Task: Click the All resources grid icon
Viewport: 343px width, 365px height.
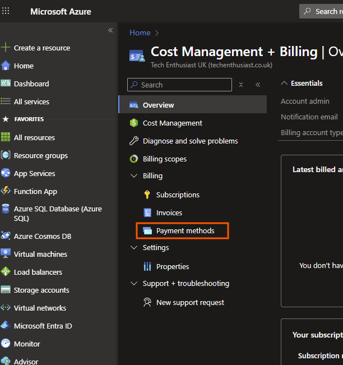Action: coord(6,137)
